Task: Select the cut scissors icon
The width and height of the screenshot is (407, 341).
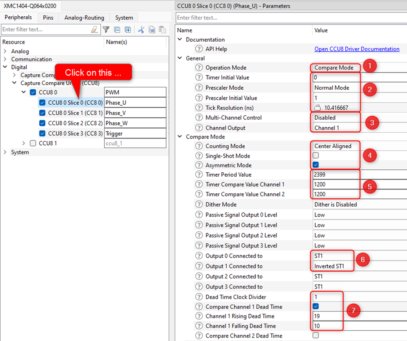Action: 140,30
